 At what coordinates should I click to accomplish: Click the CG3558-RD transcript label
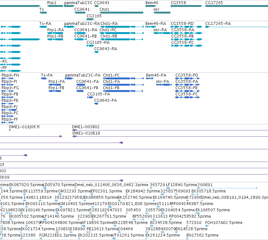[x=182, y=24]
